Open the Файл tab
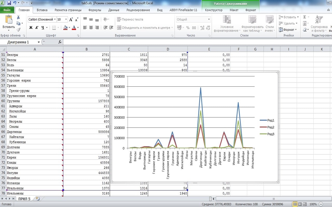Screen dimensions: 332x207 [7, 10]
